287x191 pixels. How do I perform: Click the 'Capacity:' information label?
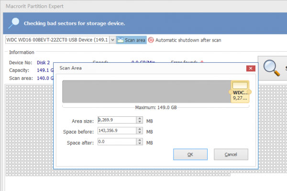19,70
